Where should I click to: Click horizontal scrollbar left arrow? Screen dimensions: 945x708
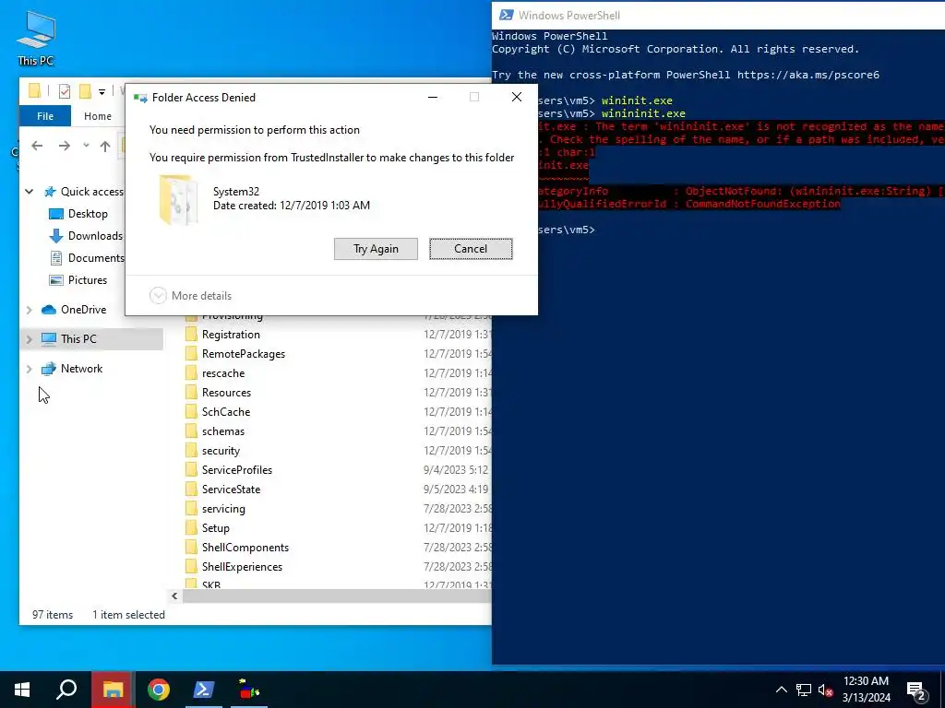click(174, 596)
